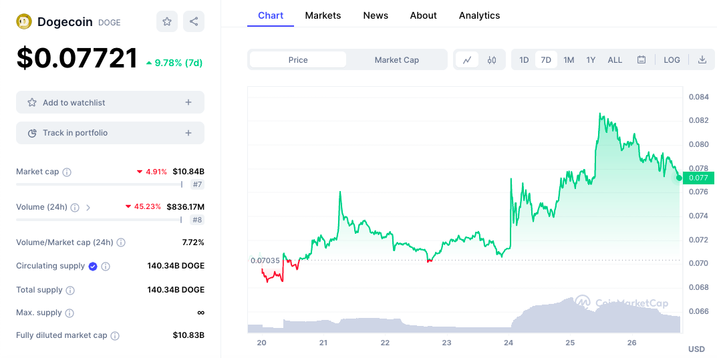
Task: Switch to the Analytics tab
Action: (x=479, y=15)
